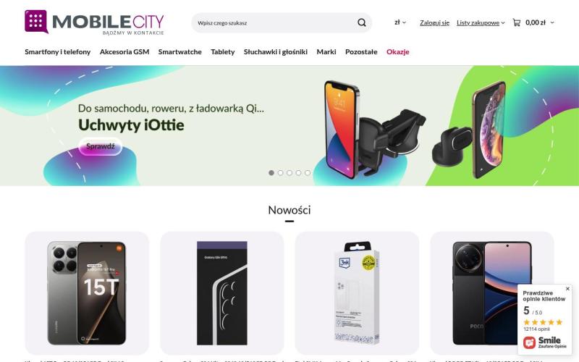Open the shopping cart icon
This screenshot has width=579, height=362.
coord(517,22)
